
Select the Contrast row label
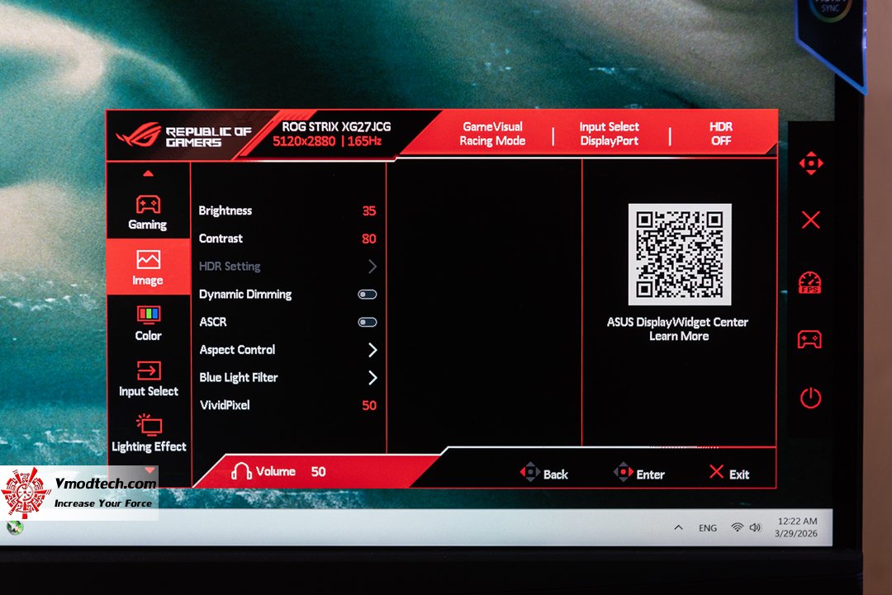[221, 238]
